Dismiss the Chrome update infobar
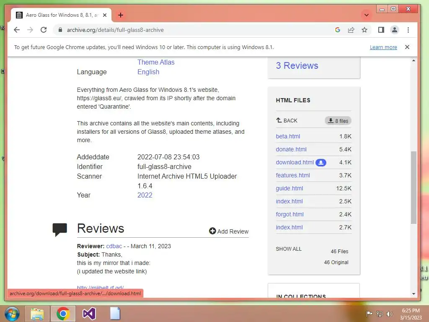This screenshot has width=429, height=322. point(407,47)
